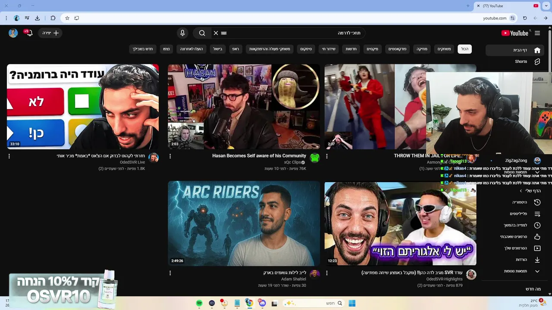
Task: Clear the search box with X
Action: pyautogui.click(x=216, y=33)
